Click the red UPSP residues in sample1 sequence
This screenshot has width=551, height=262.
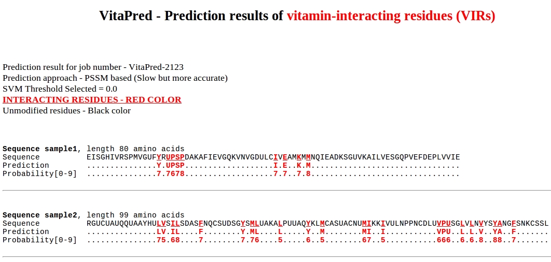[175, 157]
